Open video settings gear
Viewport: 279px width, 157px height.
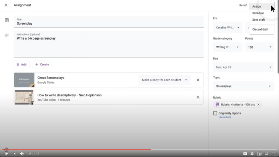pos(252,154)
